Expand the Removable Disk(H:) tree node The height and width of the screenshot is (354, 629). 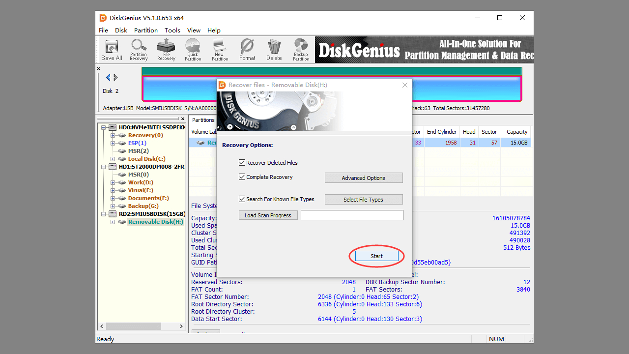click(113, 222)
